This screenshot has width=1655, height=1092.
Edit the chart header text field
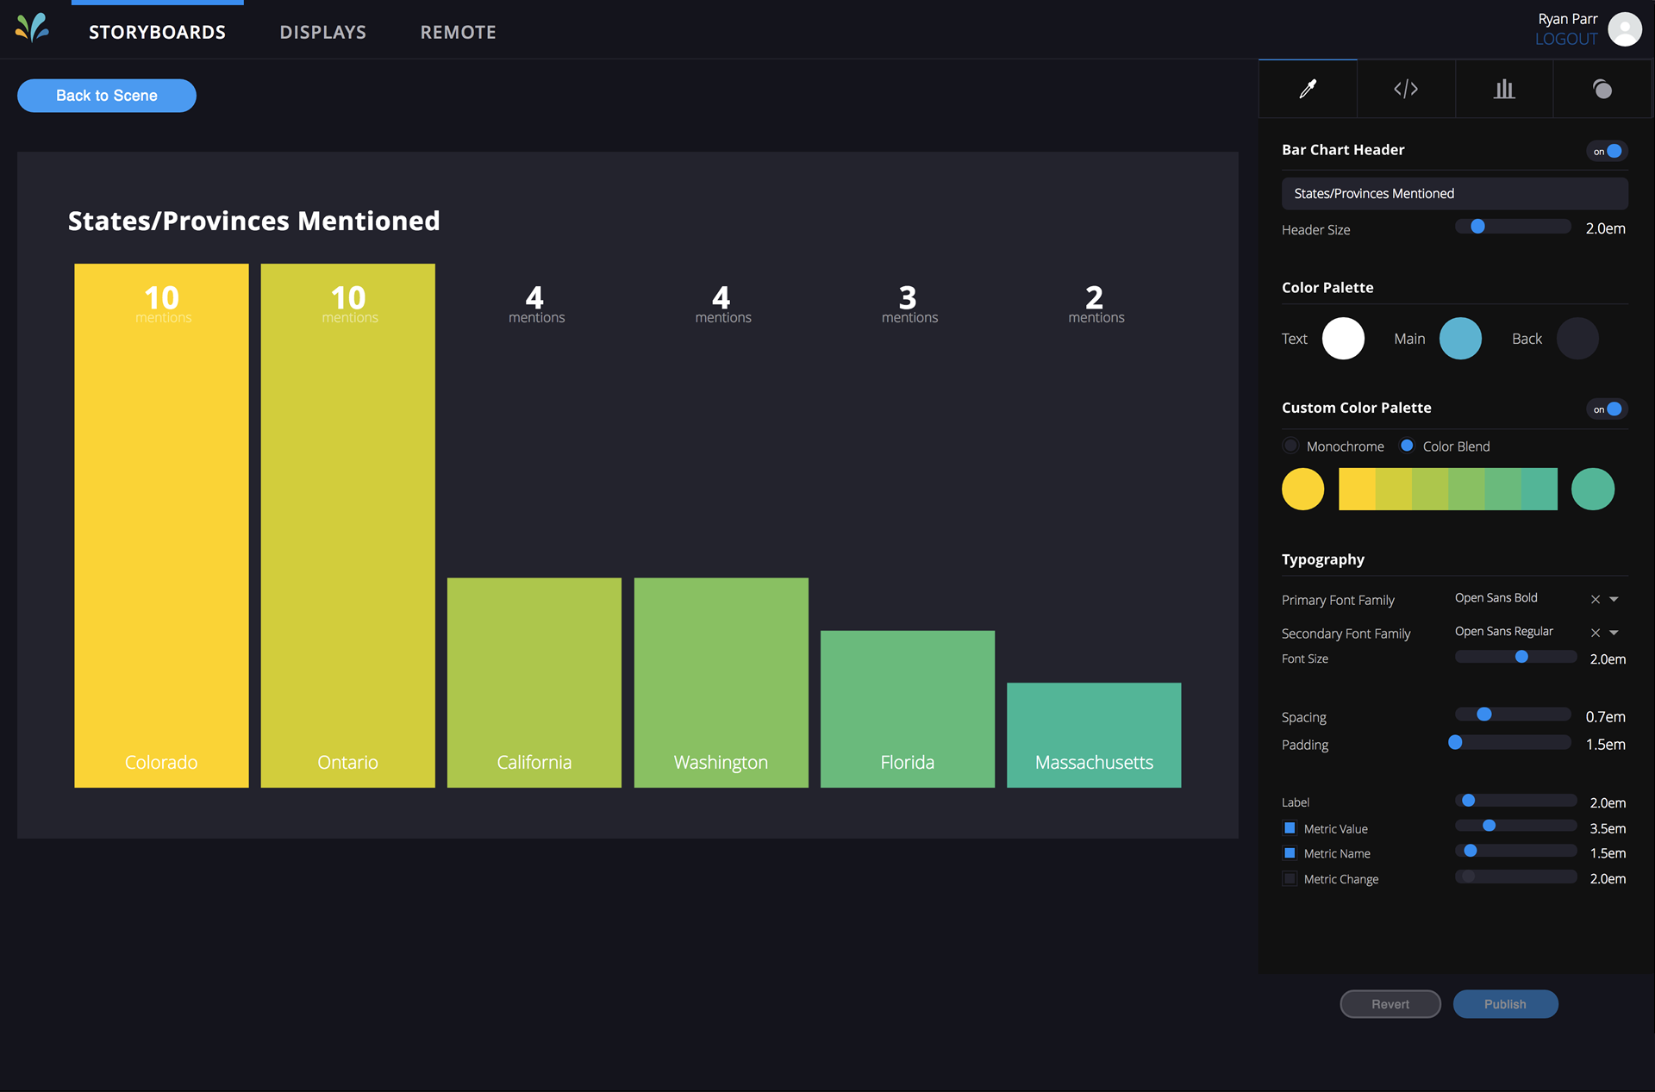pos(1454,193)
